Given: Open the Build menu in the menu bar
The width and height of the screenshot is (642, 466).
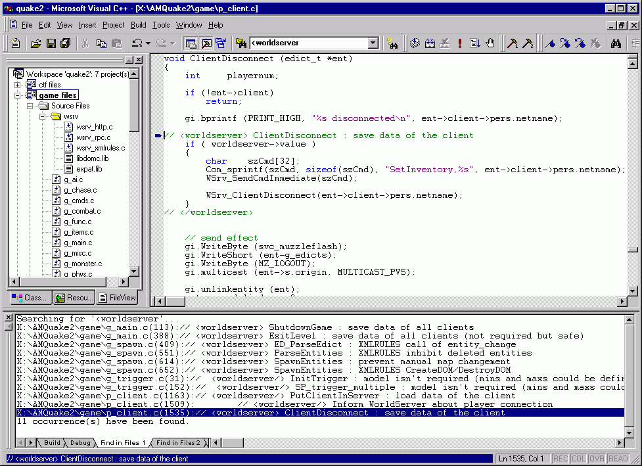Looking at the screenshot, I should (139, 25).
